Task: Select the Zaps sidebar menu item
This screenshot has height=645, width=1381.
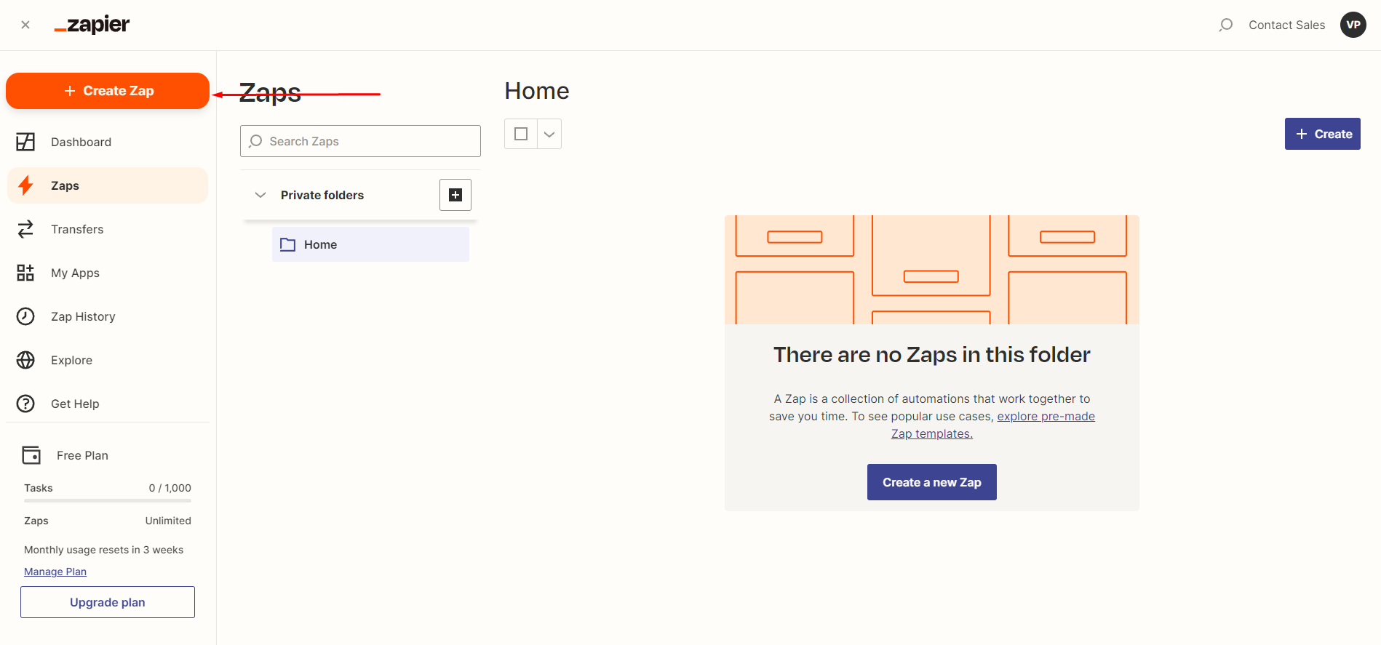Action: (108, 185)
